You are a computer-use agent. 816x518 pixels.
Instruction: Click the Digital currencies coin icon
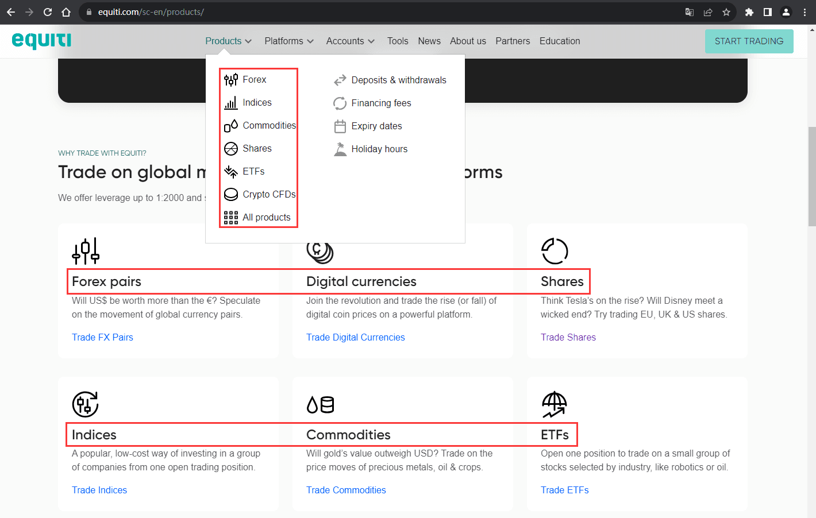coord(320,253)
